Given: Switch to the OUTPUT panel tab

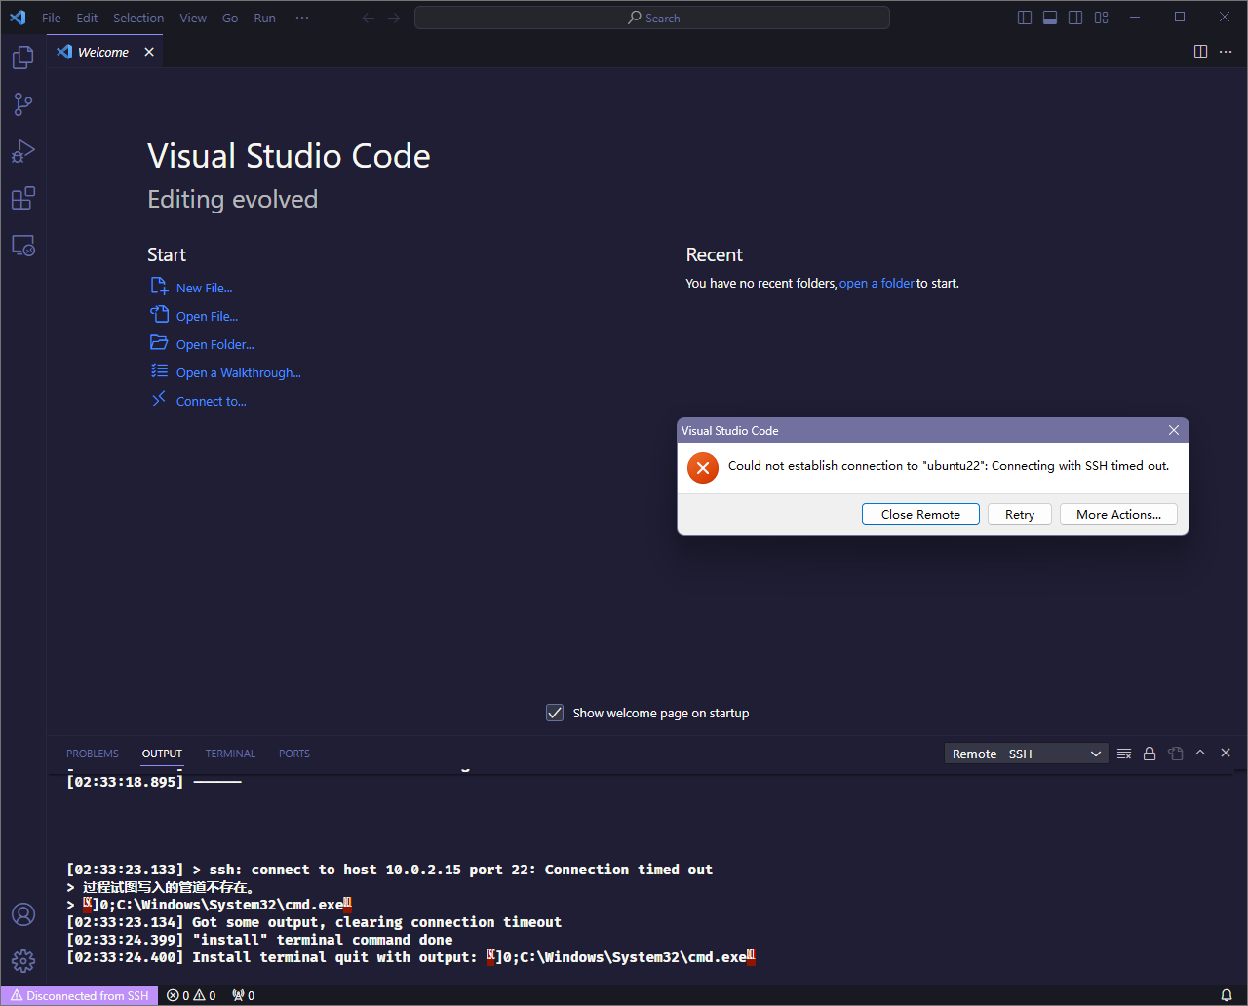Looking at the screenshot, I should click(162, 754).
